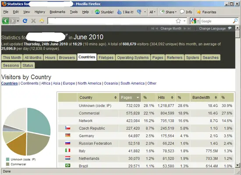This screenshot has width=241, height=175.
Task: Click the Europe link
Action: 69,83
